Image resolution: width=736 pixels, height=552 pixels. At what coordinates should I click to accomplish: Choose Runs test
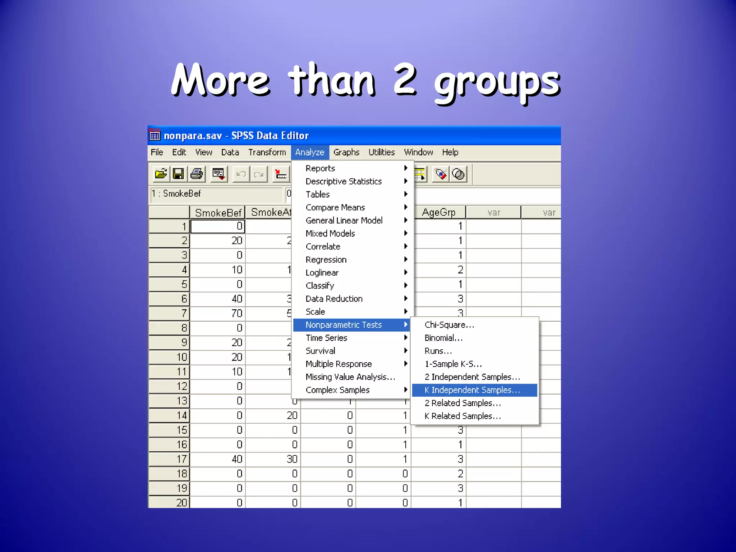(474, 351)
